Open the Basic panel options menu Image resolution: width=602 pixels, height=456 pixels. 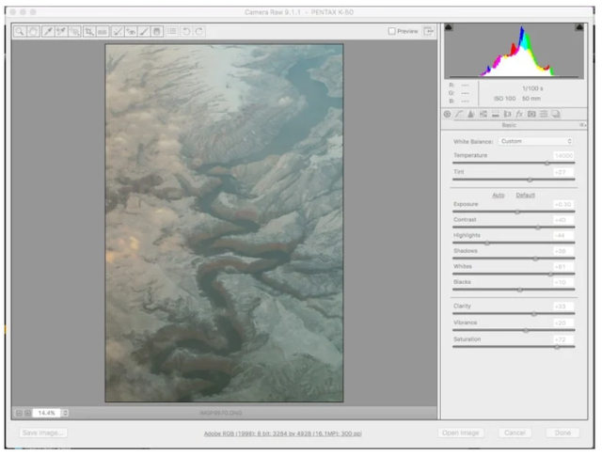(582, 125)
